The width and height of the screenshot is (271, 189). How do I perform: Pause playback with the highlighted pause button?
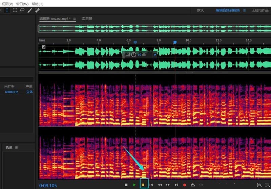pyautogui.click(x=143, y=185)
